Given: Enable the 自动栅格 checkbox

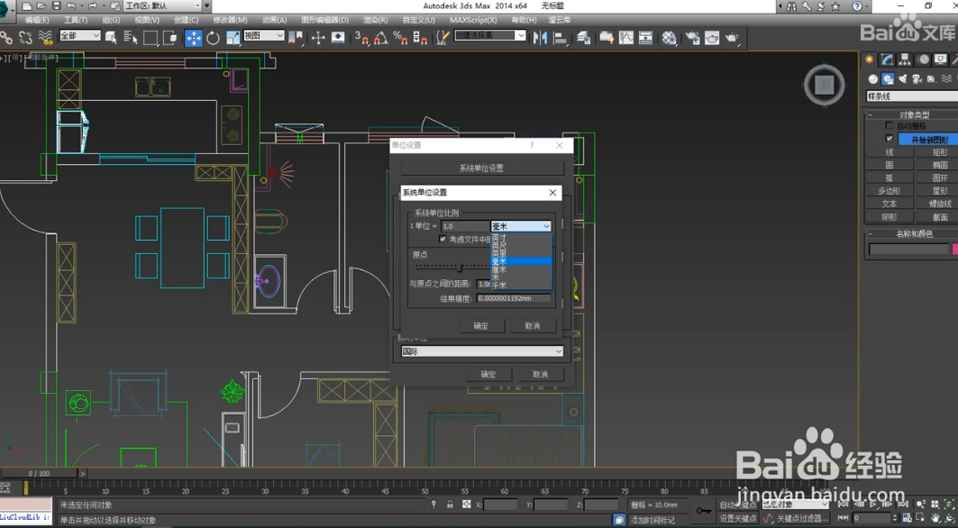Looking at the screenshot, I should 890,126.
